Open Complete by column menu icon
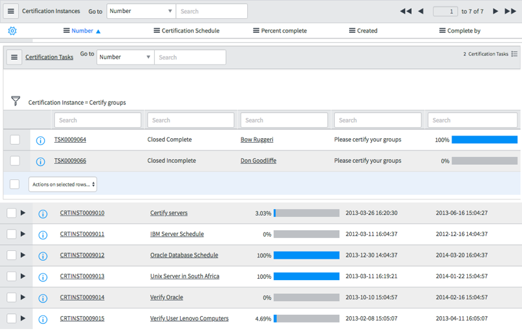Screen dimensions: 522x333 tap(442, 31)
